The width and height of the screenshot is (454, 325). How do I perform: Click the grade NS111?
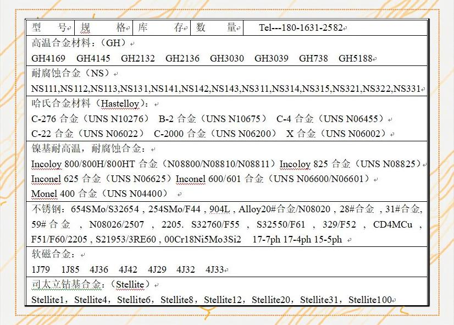coord(45,89)
